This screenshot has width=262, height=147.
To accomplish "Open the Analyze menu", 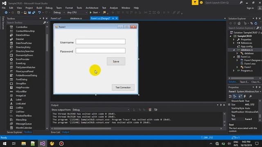I will click(114, 8).
